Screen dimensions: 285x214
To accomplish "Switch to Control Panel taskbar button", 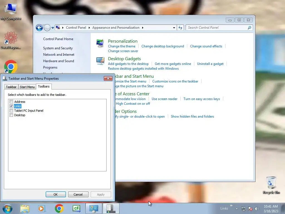I will pos(94,208).
